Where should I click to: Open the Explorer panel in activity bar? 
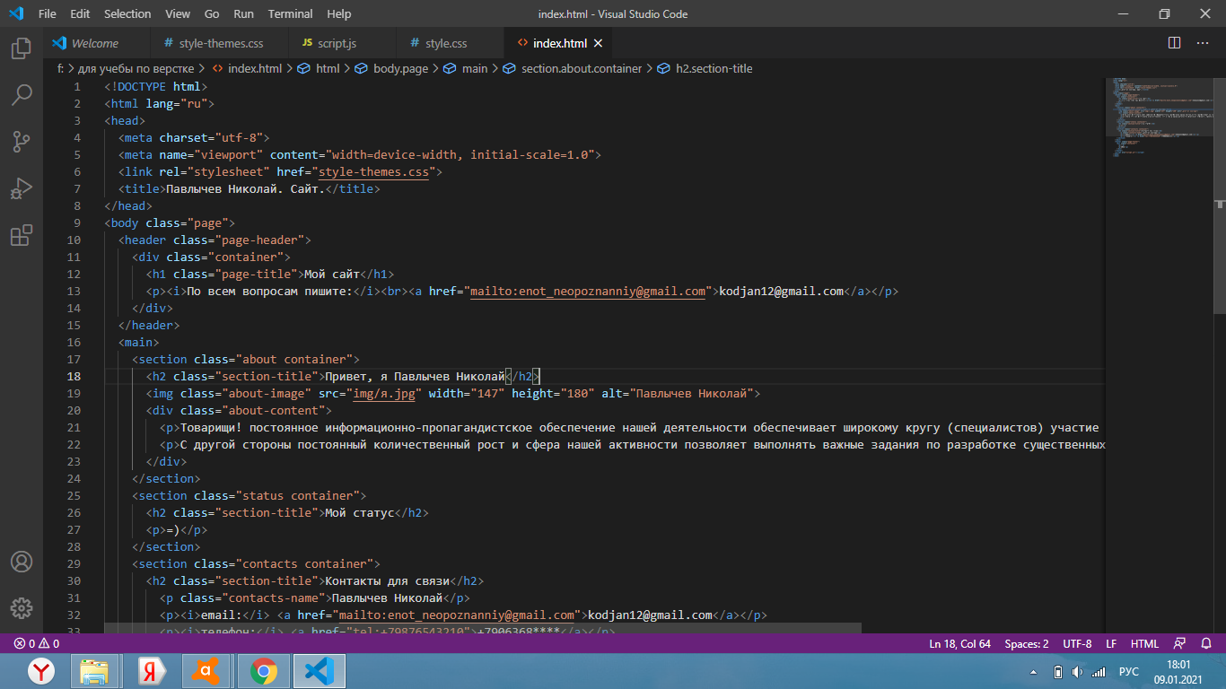tap(22, 48)
